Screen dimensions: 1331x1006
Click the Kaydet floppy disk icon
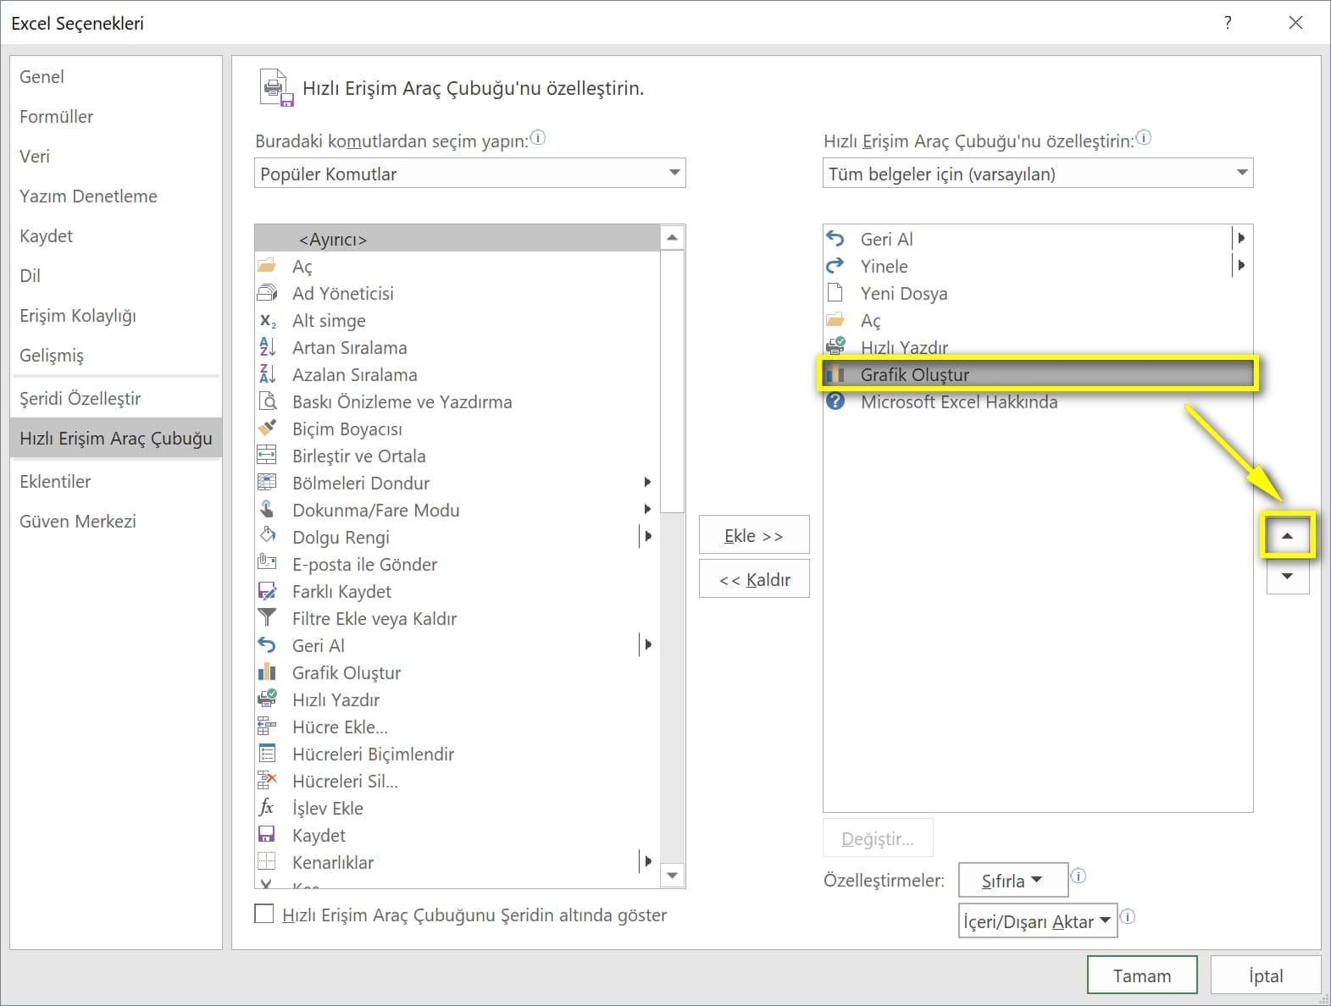click(267, 835)
